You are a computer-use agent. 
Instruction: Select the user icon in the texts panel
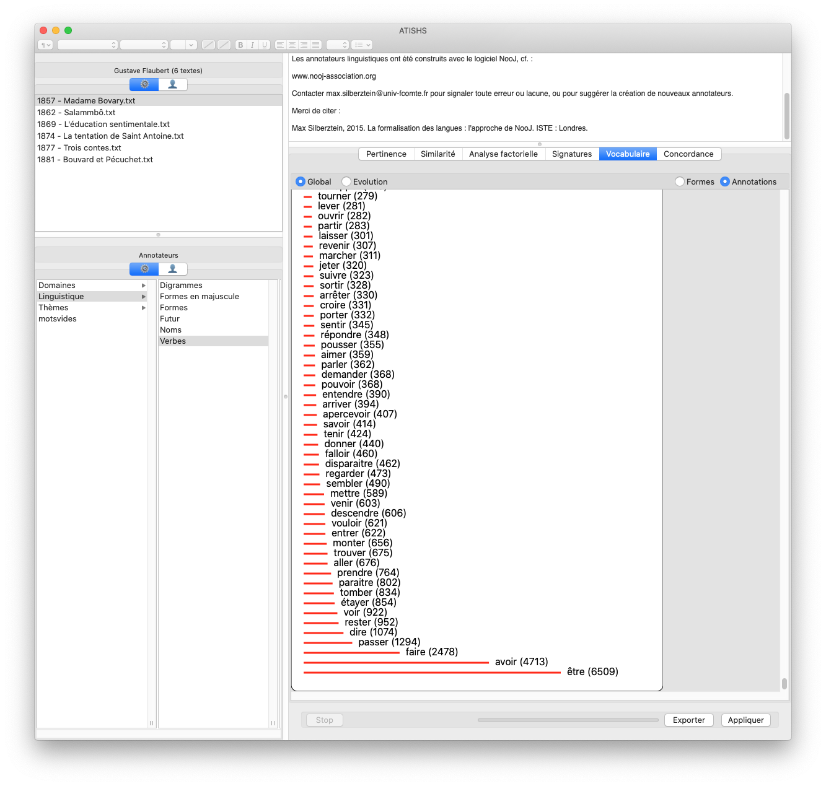point(173,84)
